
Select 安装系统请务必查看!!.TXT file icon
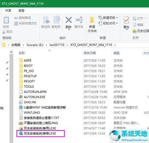coord(21,118)
